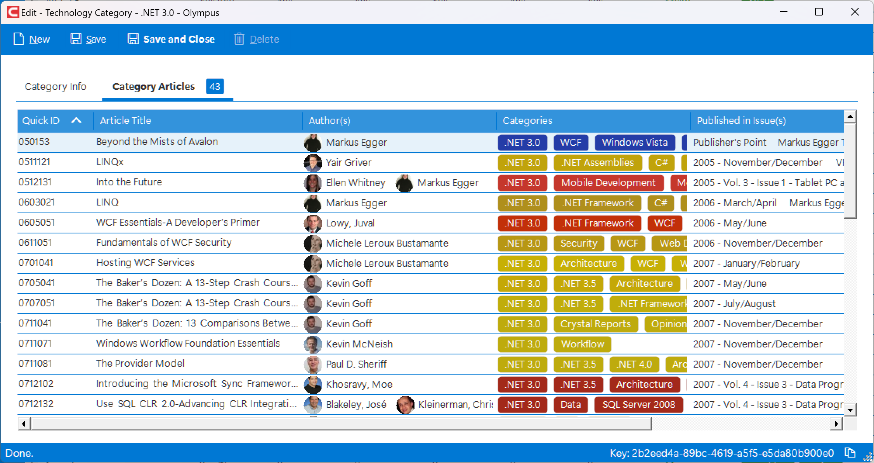Image resolution: width=874 pixels, height=463 pixels.
Task: Click the window resize grip in corner
Action: (867, 456)
